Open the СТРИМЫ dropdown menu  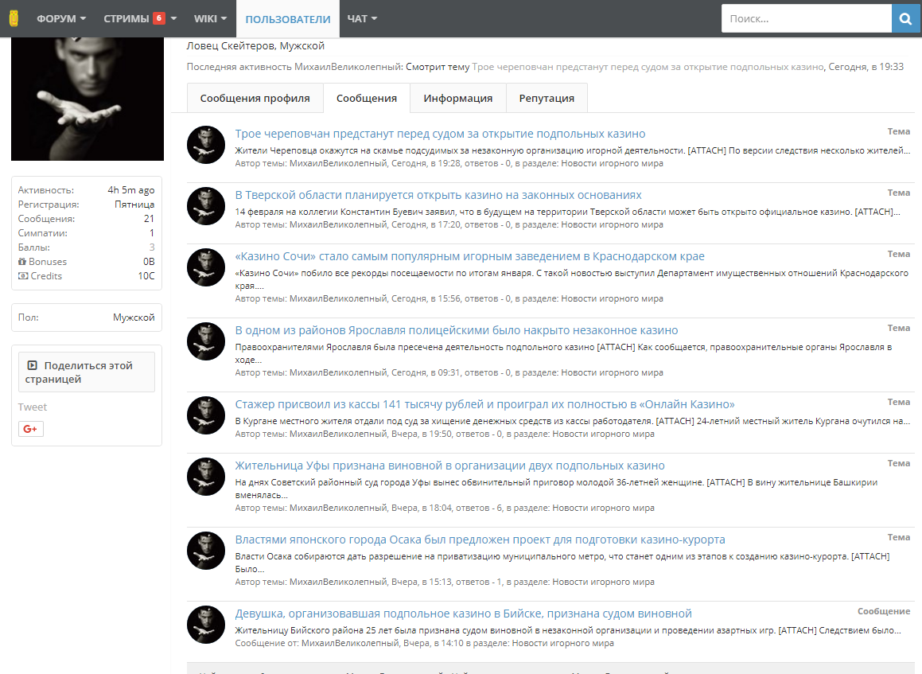pyautogui.click(x=140, y=19)
